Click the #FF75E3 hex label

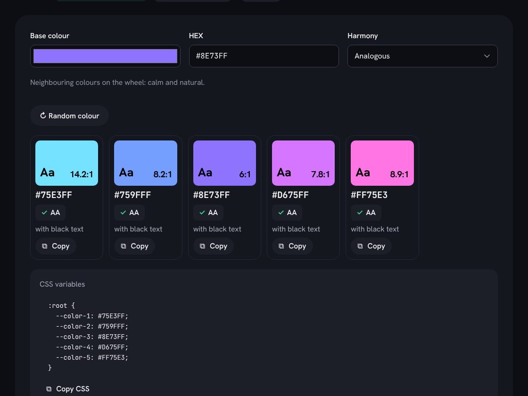(x=370, y=195)
